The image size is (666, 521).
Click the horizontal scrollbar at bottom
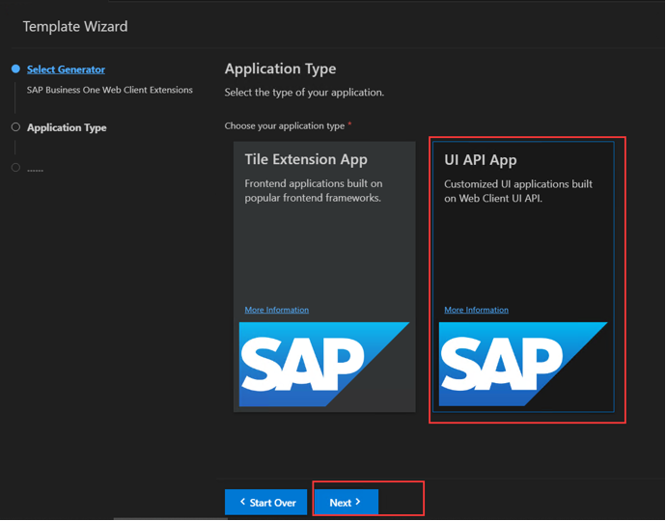click(170, 518)
